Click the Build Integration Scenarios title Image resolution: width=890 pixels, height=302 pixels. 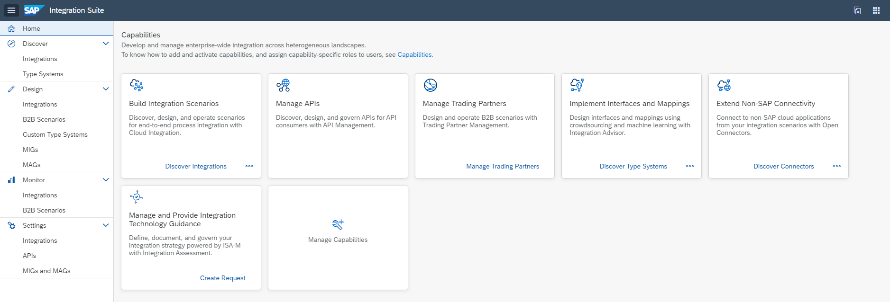click(174, 103)
